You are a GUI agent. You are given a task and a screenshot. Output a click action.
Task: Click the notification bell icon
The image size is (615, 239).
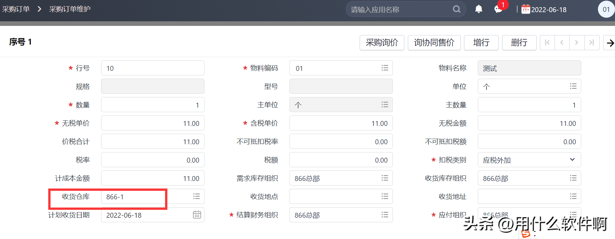pos(478,9)
